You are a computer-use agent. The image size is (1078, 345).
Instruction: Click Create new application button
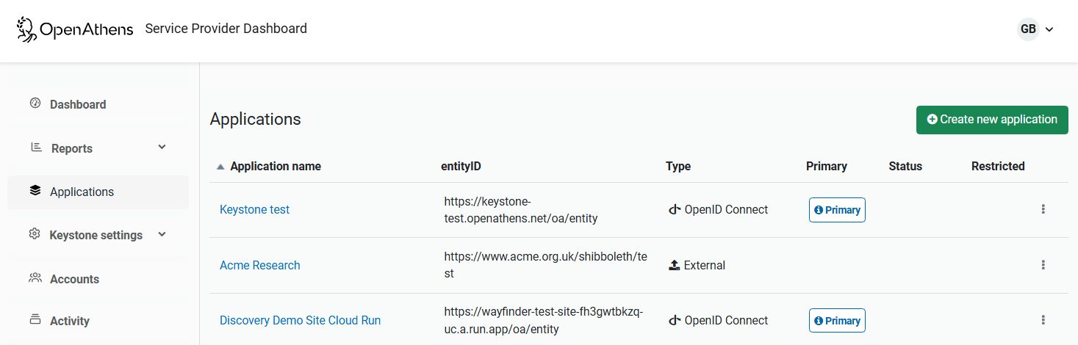(992, 120)
